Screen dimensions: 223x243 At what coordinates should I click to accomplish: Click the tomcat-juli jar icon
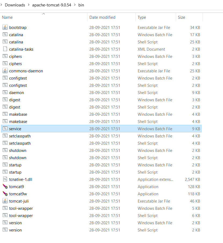5,201
